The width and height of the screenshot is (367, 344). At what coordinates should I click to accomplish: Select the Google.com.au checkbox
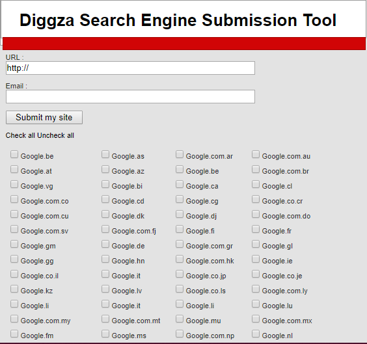click(256, 154)
